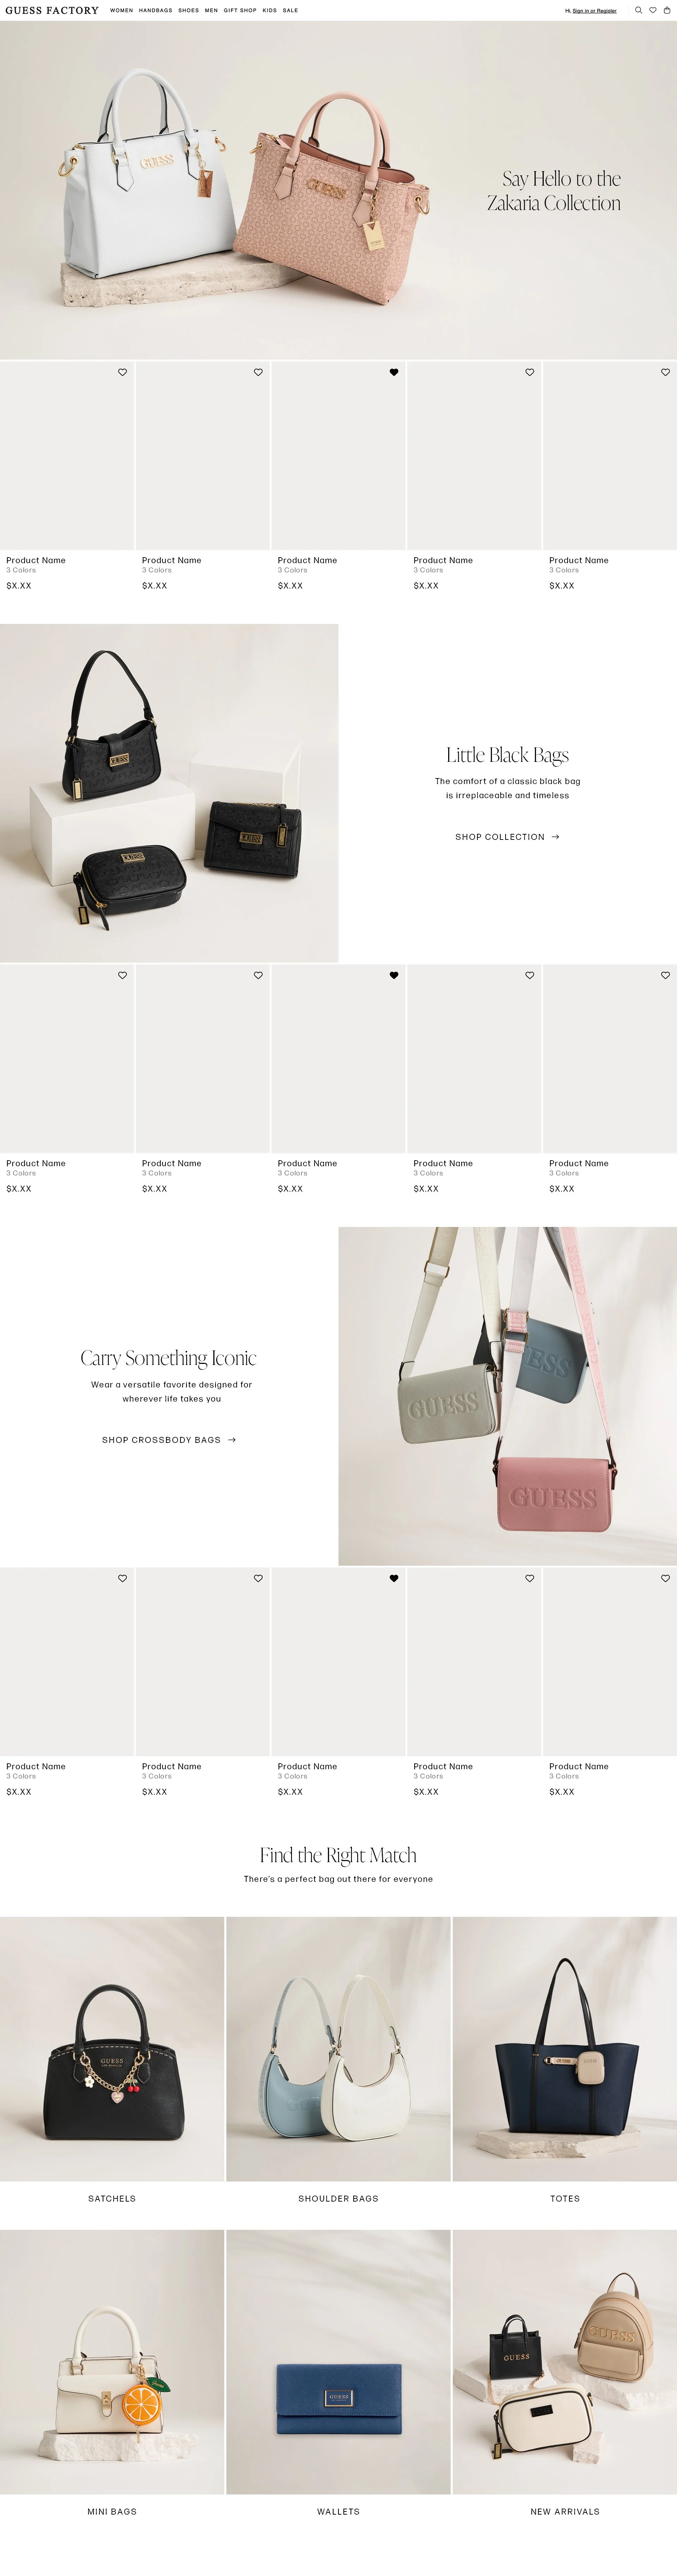677x2576 pixels.
Task: Open the shoulder bags category image
Action: [x=338, y=2049]
